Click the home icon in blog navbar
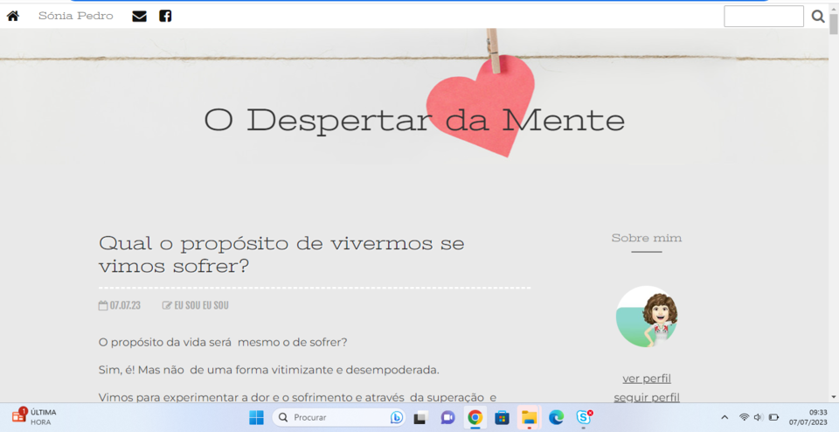 (13, 16)
